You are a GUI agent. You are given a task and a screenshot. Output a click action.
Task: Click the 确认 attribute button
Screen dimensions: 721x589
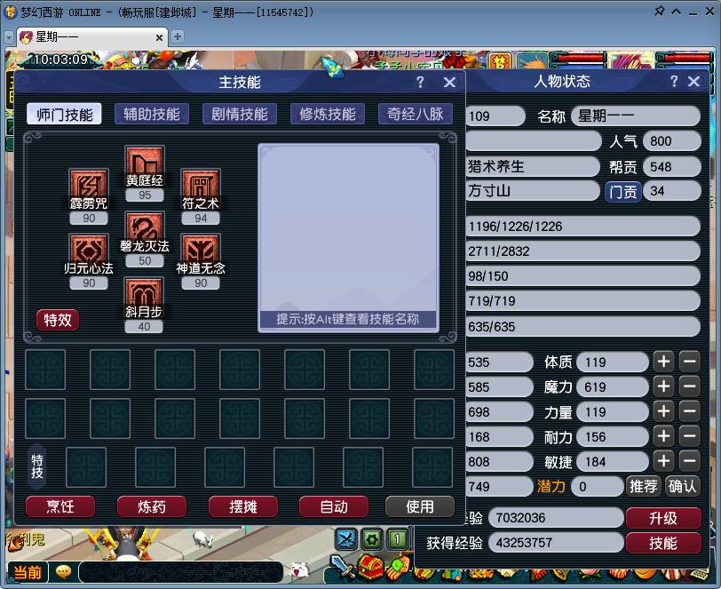tap(682, 486)
